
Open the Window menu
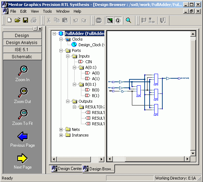[x=63, y=11]
